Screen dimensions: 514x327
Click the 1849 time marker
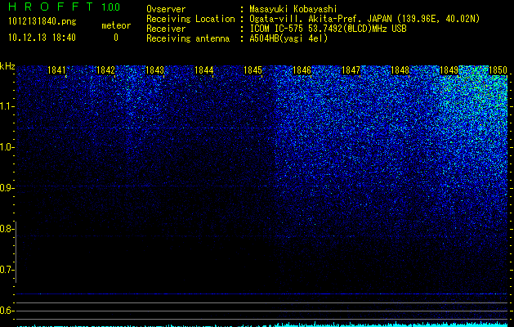pyautogui.click(x=449, y=70)
